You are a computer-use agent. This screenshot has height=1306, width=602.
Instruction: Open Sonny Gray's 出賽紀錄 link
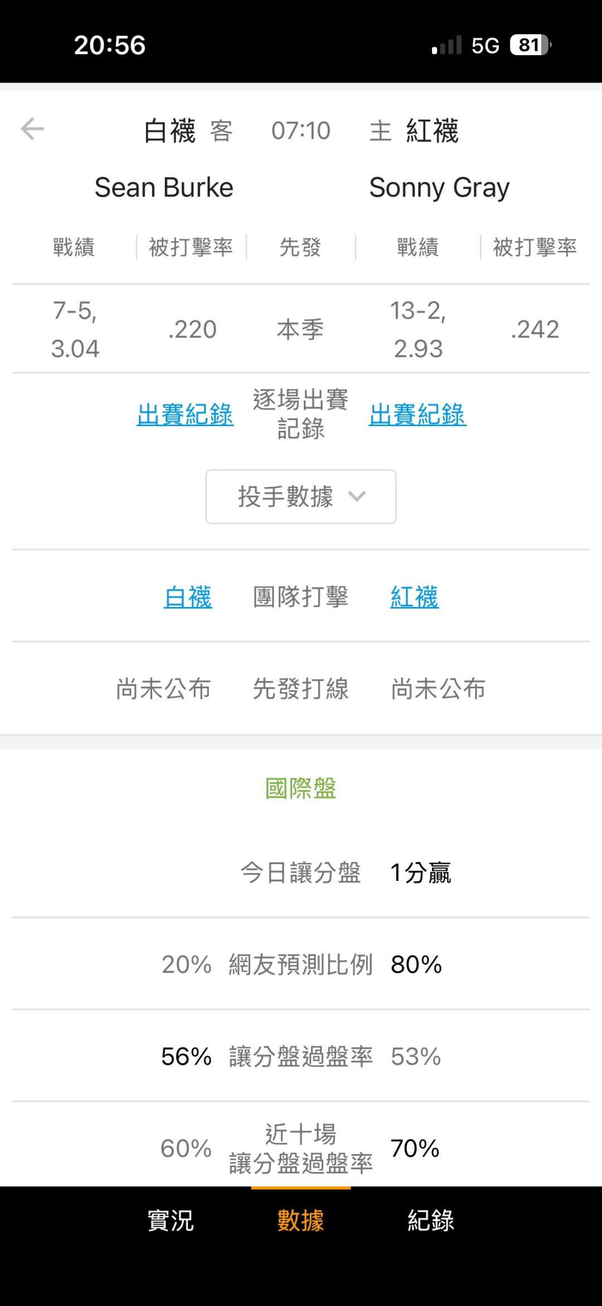point(417,415)
